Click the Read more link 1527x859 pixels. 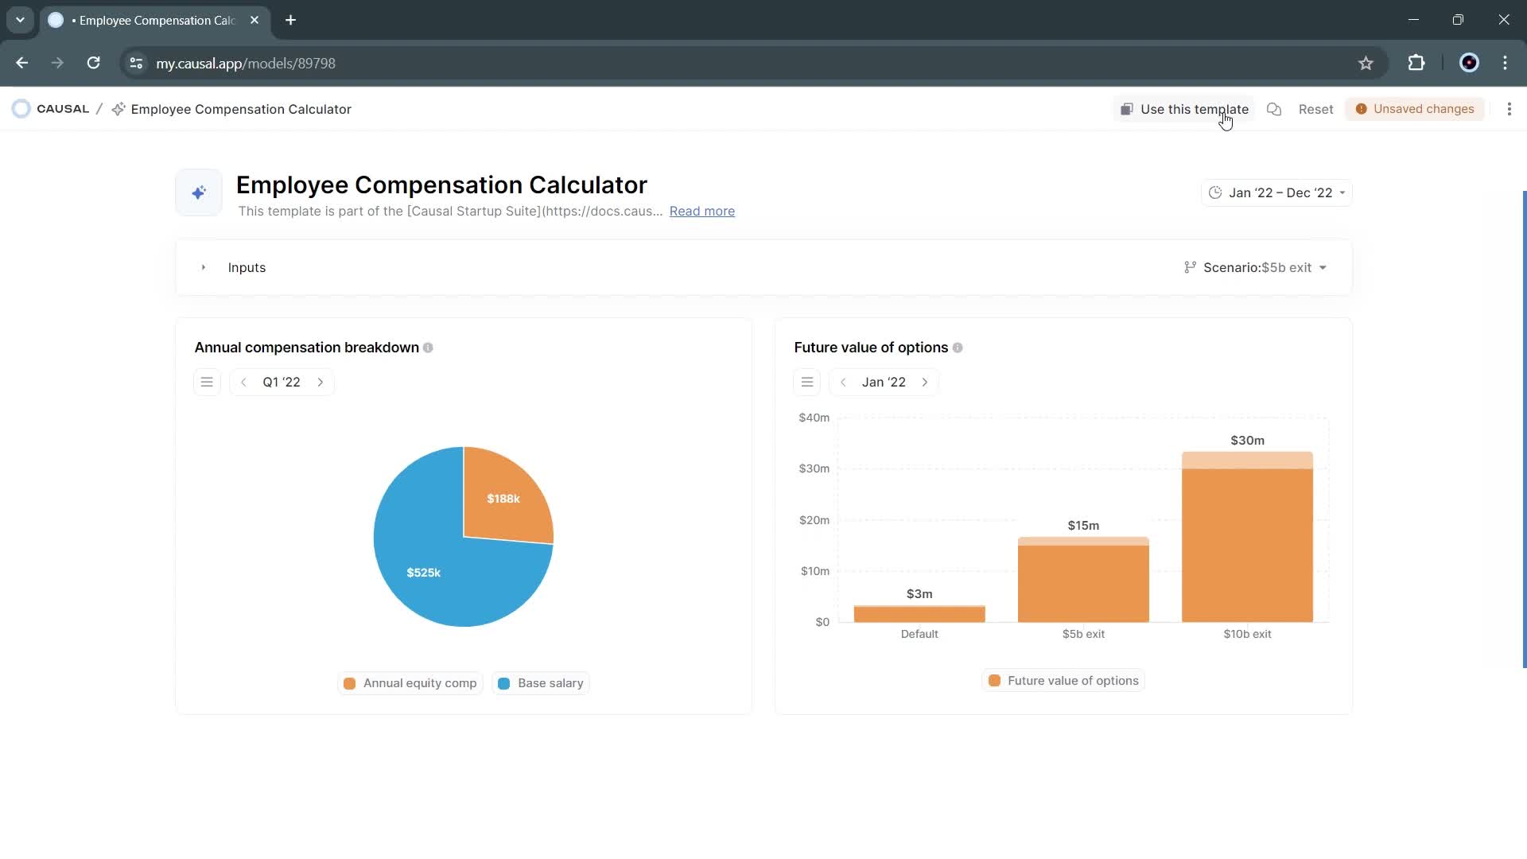point(701,211)
